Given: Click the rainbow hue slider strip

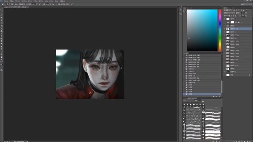Looking at the screenshot, I should click(x=220, y=30).
